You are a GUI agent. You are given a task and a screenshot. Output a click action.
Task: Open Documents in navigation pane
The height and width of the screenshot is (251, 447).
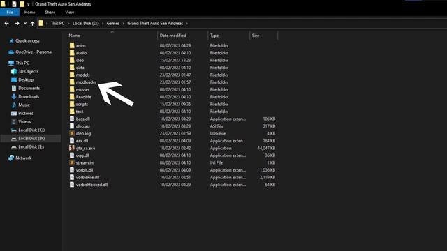[x=29, y=89]
